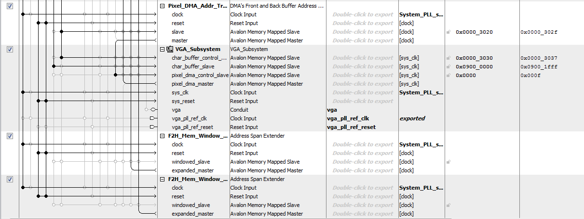This screenshot has width=584, height=219.
Task: Collapse the VGA_Subsystem interface list
Action: (162, 49)
